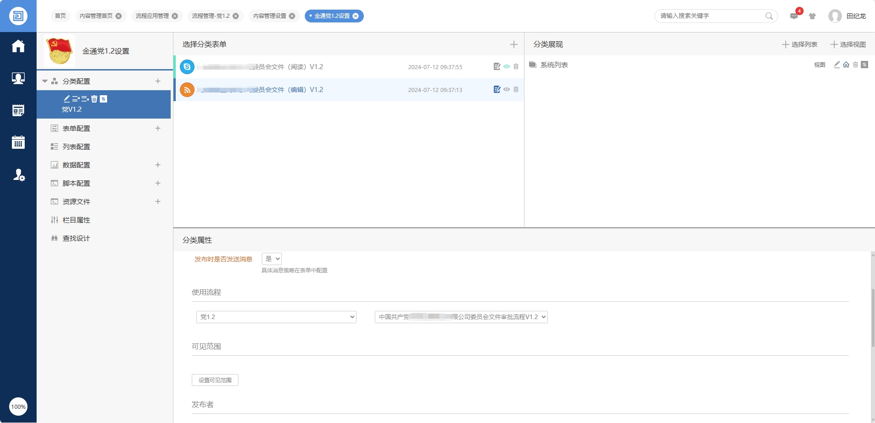Viewport: 875px width, 423px height.
Task: Open the 党1.2 workflow dropdown
Action: pyautogui.click(x=276, y=317)
